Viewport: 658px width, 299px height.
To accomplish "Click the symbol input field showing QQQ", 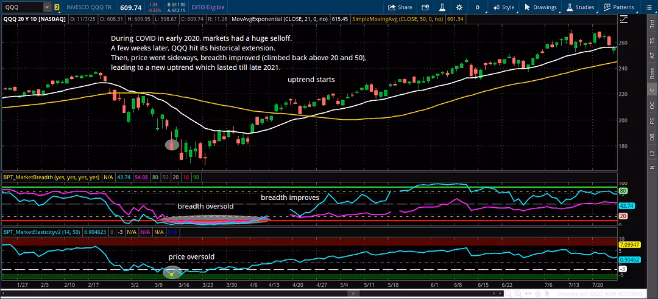I will (x=22, y=7).
